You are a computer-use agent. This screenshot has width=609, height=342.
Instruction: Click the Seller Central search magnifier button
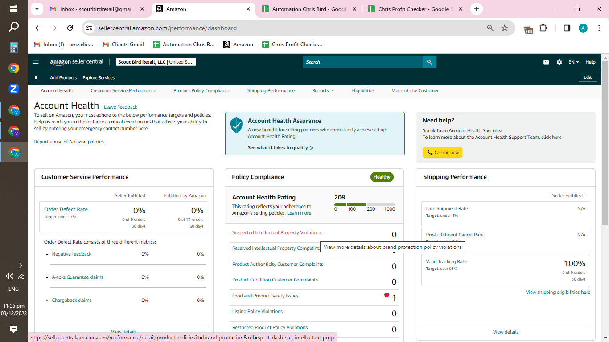pyautogui.click(x=429, y=62)
